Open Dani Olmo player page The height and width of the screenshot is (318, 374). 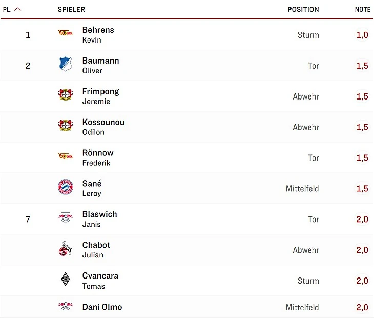point(102,307)
